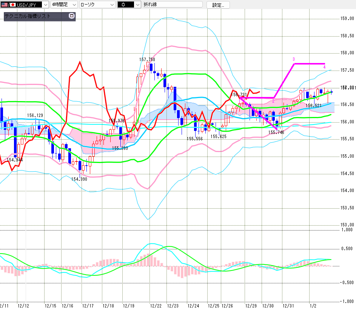Click the Japan flag icon
The width and height of the screenshot is (356, 309).
[x=12, y=5]
